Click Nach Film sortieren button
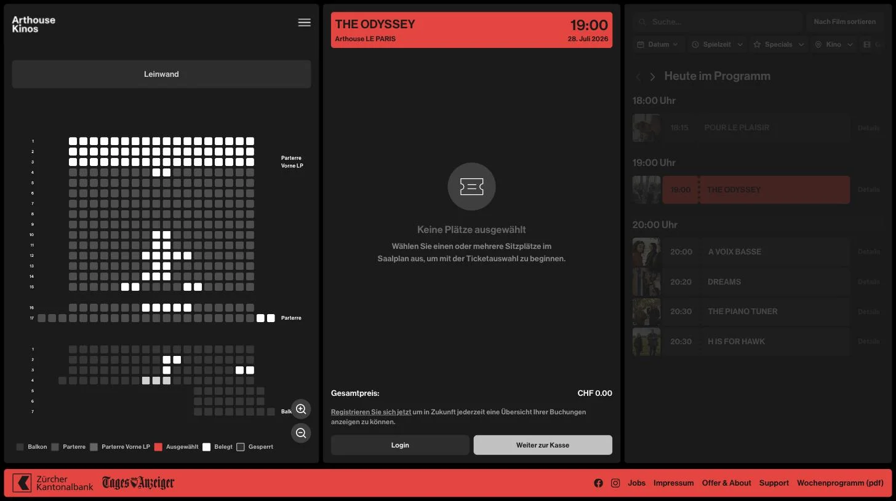Viewport: 896px width, 501px height. [x=844, y=22]
